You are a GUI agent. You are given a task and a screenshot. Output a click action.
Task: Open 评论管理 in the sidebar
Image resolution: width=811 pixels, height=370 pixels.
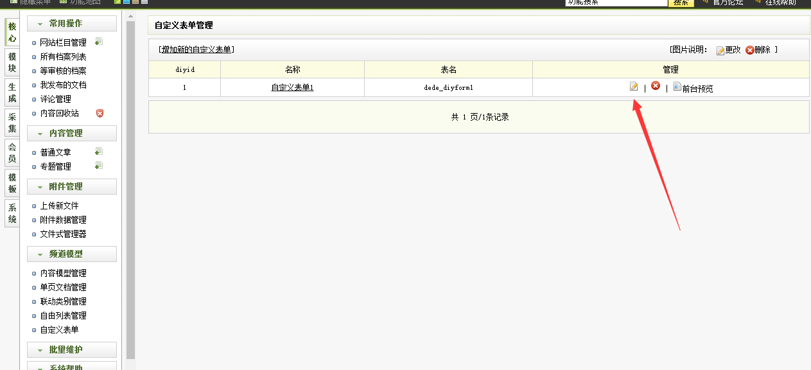[55, 99]
